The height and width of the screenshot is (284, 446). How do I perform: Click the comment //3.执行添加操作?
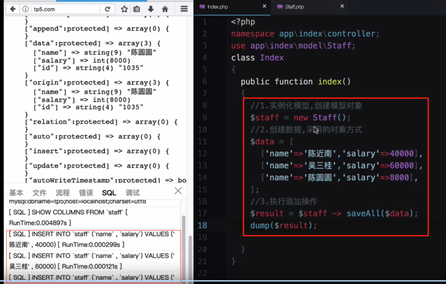coord(284,202)
